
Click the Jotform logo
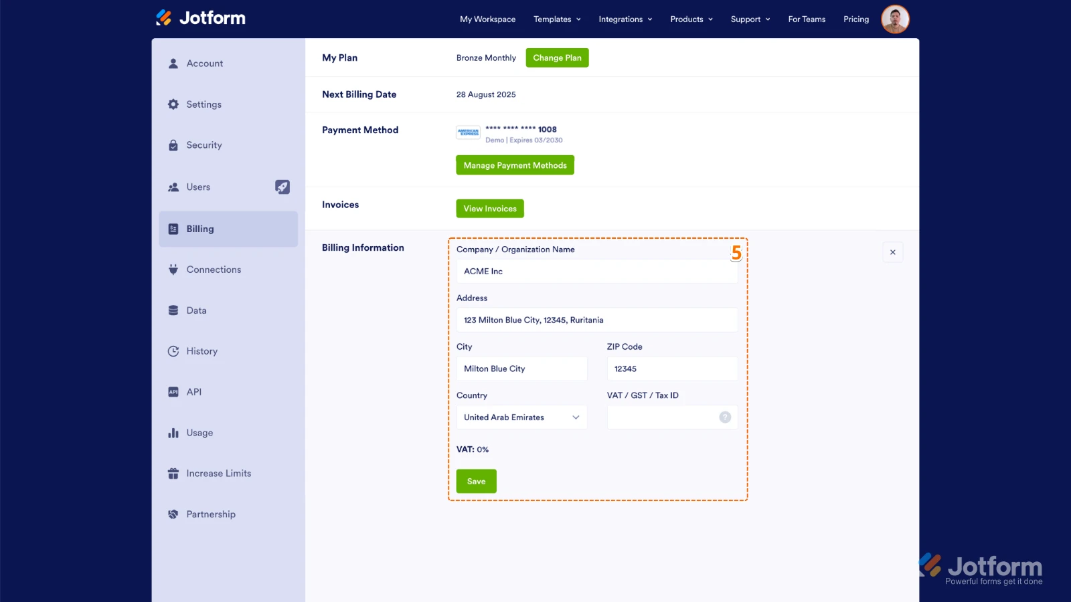tap(199, 19)
